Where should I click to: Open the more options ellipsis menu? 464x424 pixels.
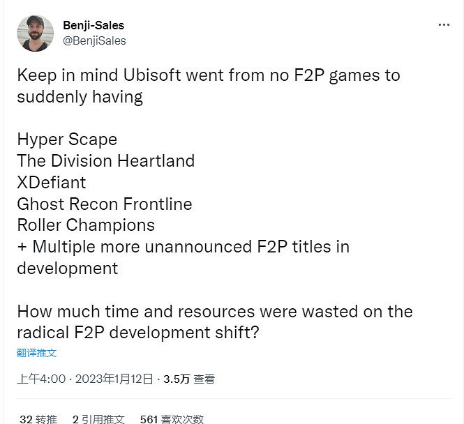(x=444, y=25)
